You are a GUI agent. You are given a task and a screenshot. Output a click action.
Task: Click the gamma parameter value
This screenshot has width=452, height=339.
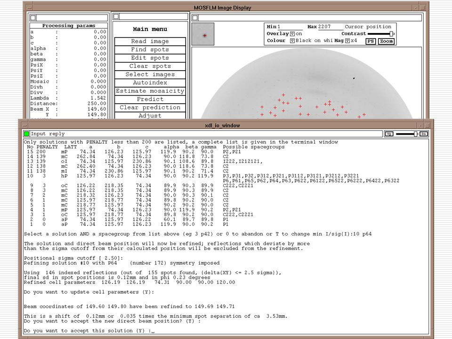coord(100,59)
